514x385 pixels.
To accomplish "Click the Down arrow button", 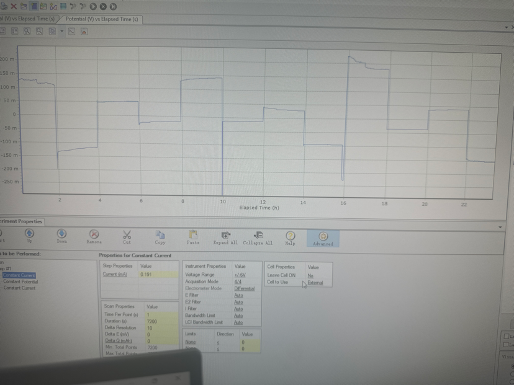I will (x=61, y=236).
